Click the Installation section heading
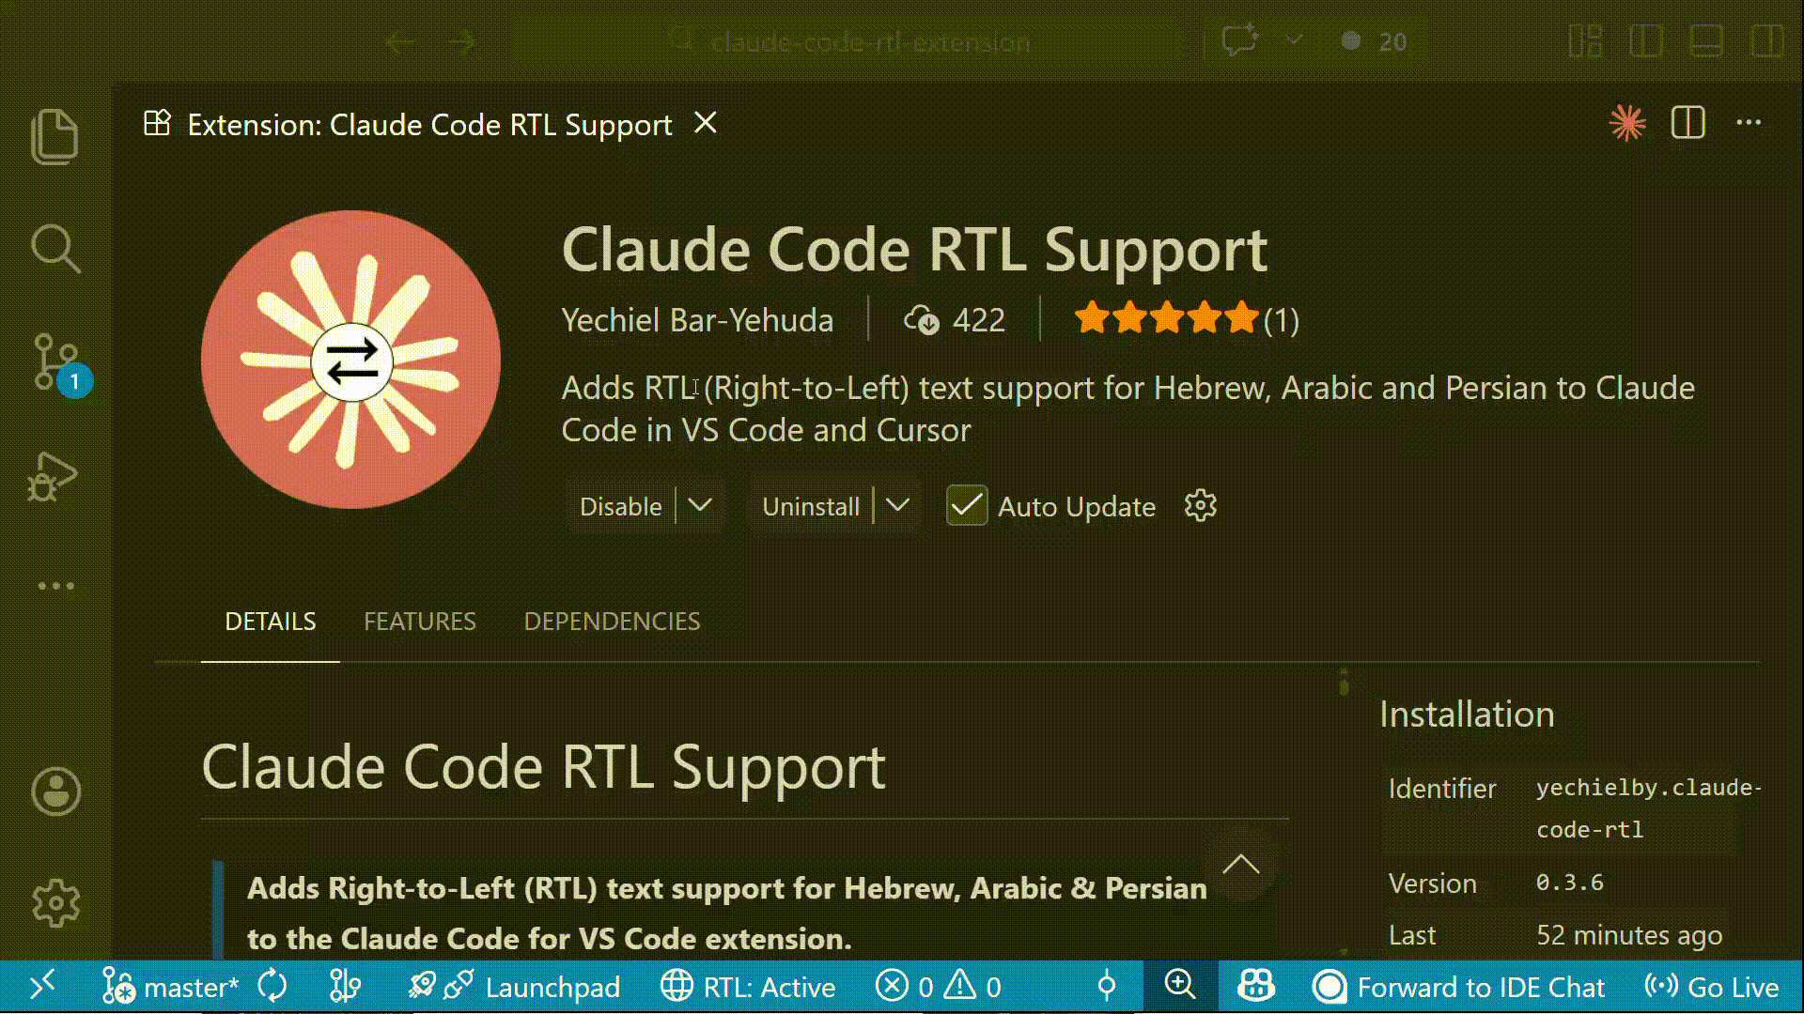 [x=1467, y=714]
